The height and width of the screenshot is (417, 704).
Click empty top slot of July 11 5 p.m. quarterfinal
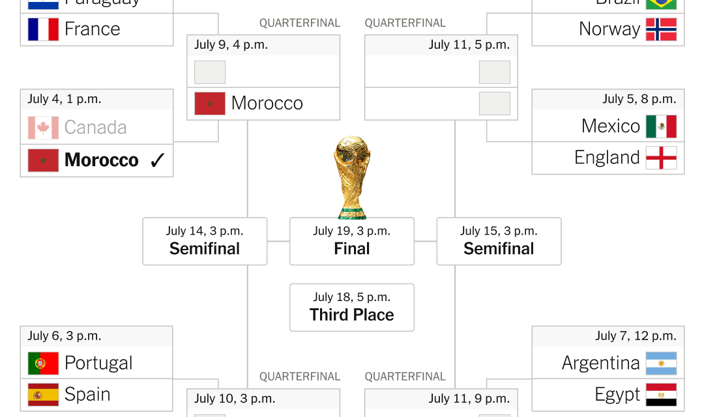441,72
